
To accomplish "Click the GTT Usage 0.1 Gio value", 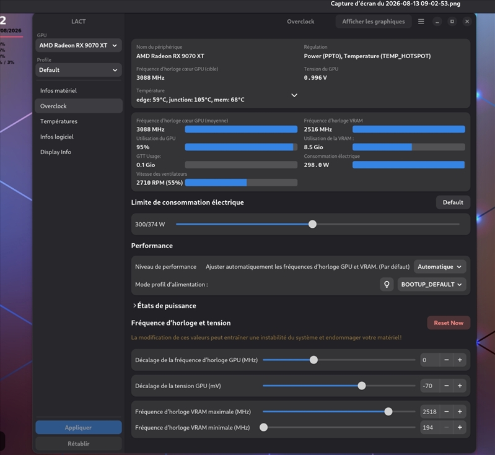I will tap(146, 165).
